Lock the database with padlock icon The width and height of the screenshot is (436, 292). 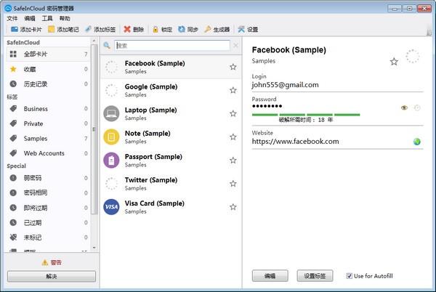point(156,29)
